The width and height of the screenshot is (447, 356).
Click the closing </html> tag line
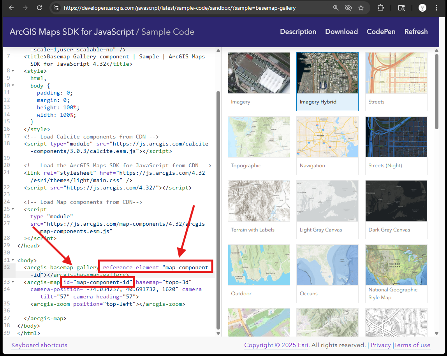(28, 333)
